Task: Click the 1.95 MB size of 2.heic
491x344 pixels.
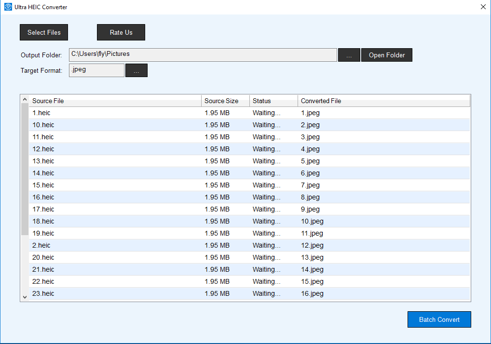Action: point(217,245)
